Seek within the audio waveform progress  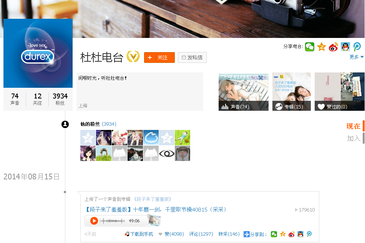tap(112, 221)
